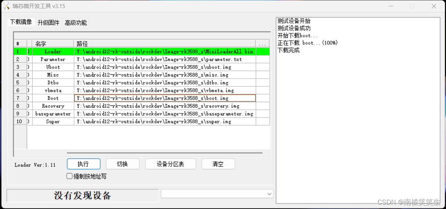
Task: Click the Dtbo name cell
Action: [x=53, y=82]
